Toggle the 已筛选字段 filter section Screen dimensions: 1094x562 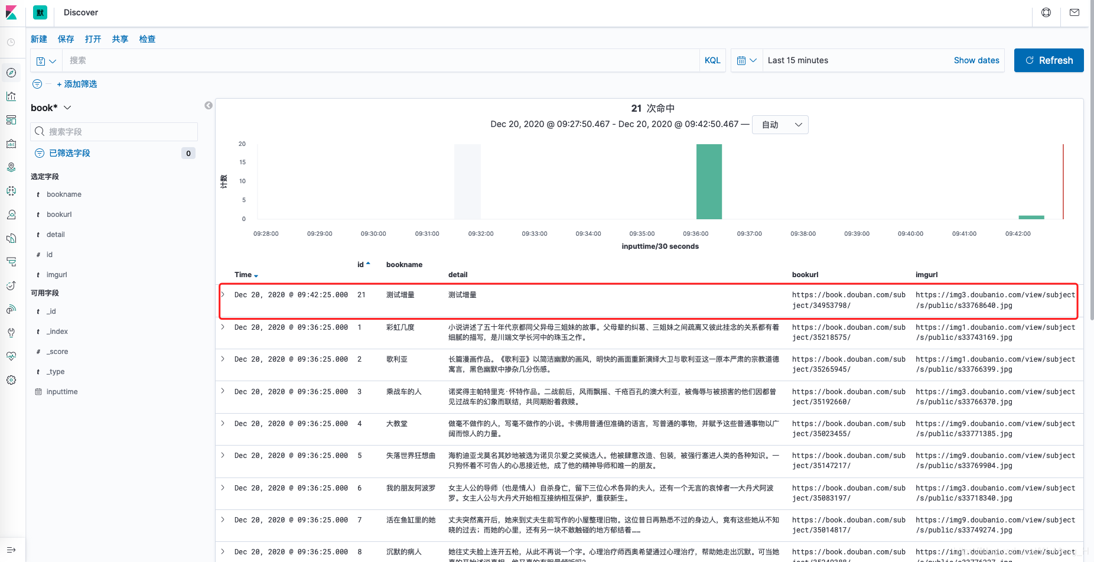click(67, 152)
